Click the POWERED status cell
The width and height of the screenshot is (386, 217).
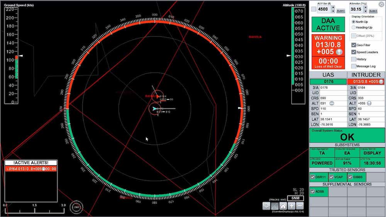(322, 162)
